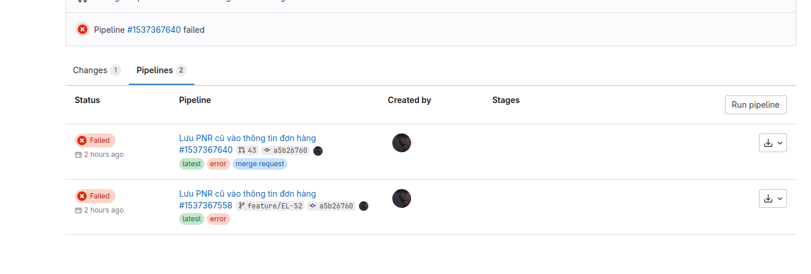Open Failed status badge of pipeline #1537367558
Screen dimensions: 811x274
click(95, 196)
